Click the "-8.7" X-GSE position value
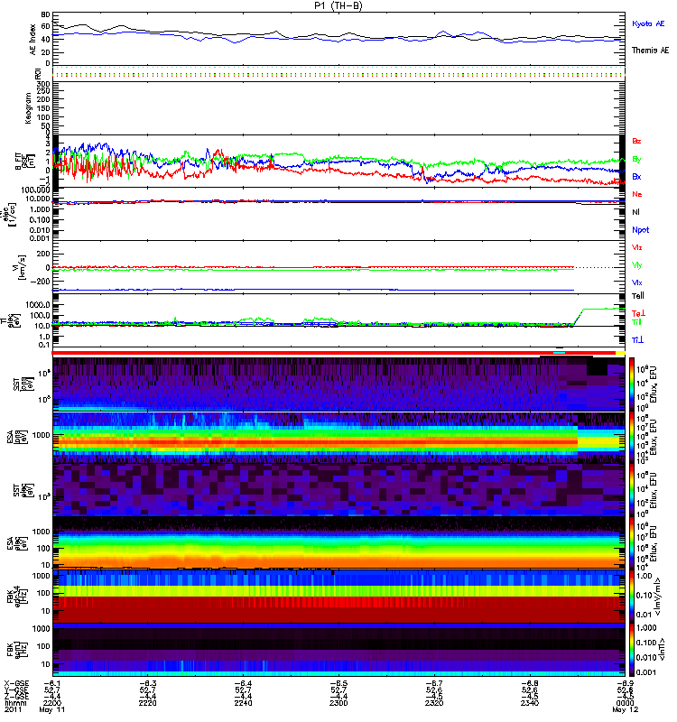677x722 pixels. click(x=434, y=684)
